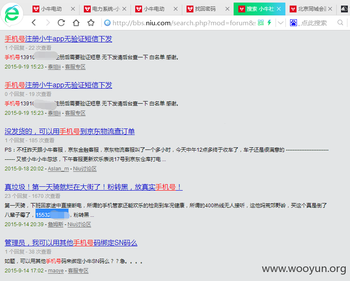This screenshot has height=281, width=350.
Task: Click the 23 个回复 - 1670 次查看 text
Action: (x=33, y=196)
